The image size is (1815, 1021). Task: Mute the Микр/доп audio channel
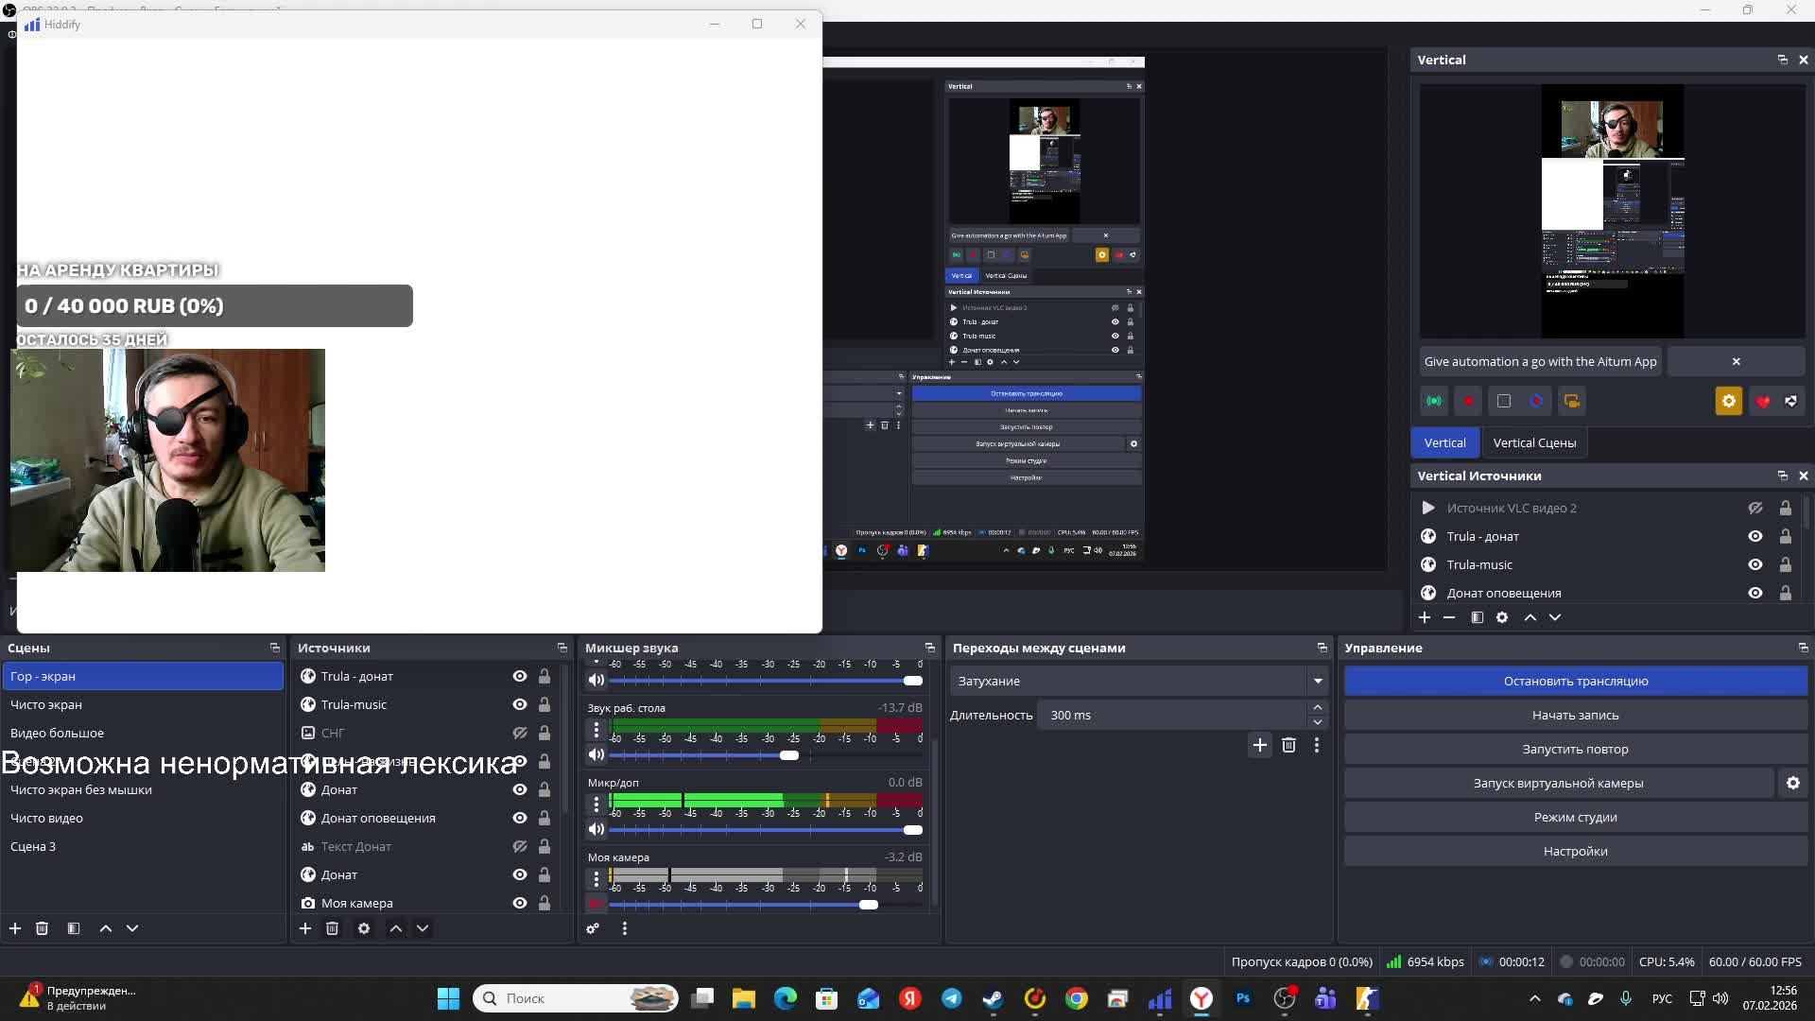coord(596,829)
